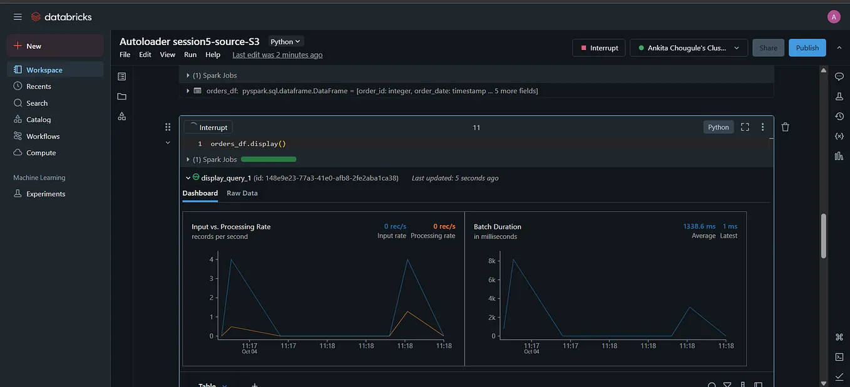Open the terminal panel icon
The width and height of the screenshot is (850, 387).
[x=839, y=356]
